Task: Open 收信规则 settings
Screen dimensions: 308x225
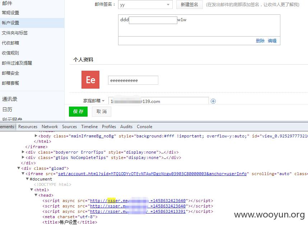Action: click(11, 53)
